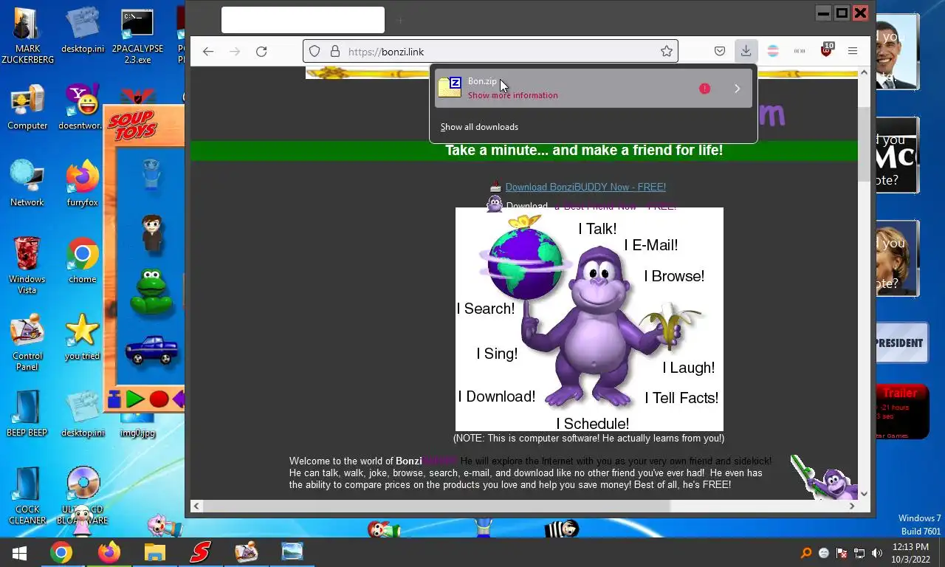Select the suited man figure toy
The height and width of the screenshot is (567, 945).
(x=152, y=233)
